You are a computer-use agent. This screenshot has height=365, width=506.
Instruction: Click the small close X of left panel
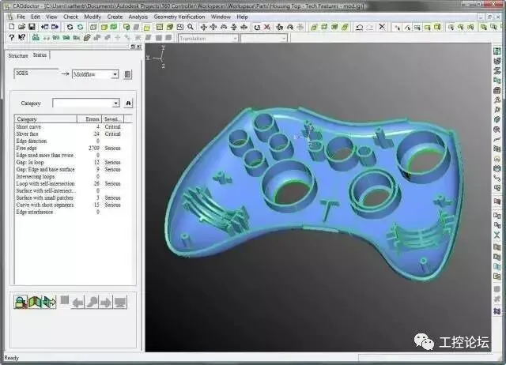point(139,47)
